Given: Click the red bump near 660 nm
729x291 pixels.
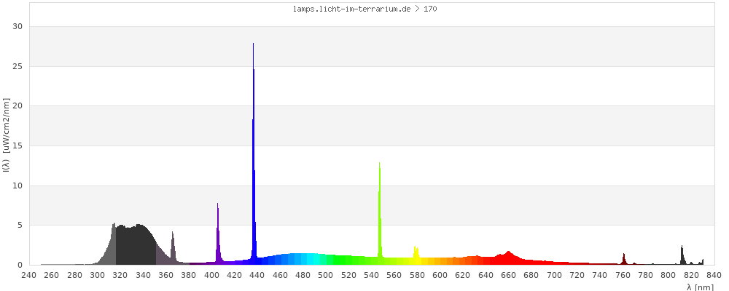Looking at the screenshot, I should coord(508,258).
